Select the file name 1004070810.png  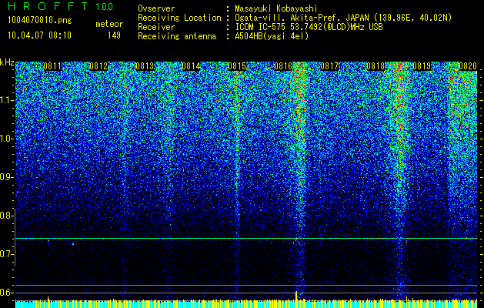[x=40, y=21]
